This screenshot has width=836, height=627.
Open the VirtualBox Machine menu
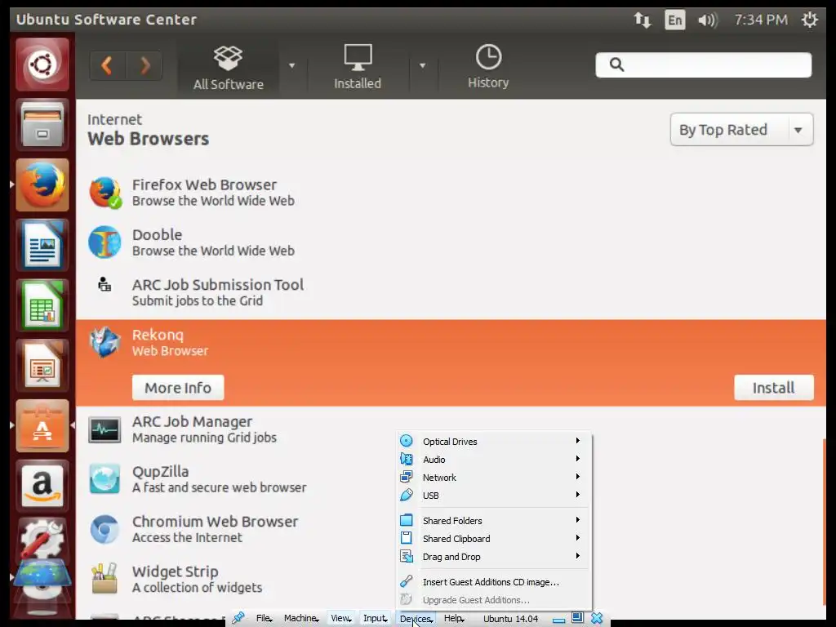[x=301, y=619]
